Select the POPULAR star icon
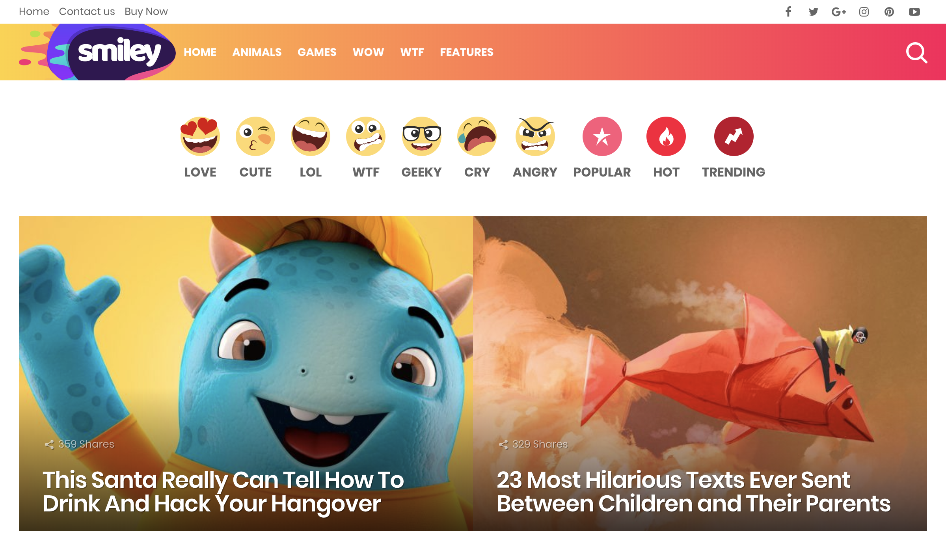The width and height of the screenshot is (946, 554). point(601,136)
